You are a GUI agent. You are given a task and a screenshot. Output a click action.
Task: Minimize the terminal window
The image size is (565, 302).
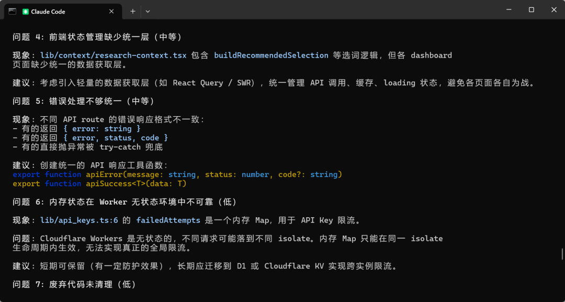(509, 10)
